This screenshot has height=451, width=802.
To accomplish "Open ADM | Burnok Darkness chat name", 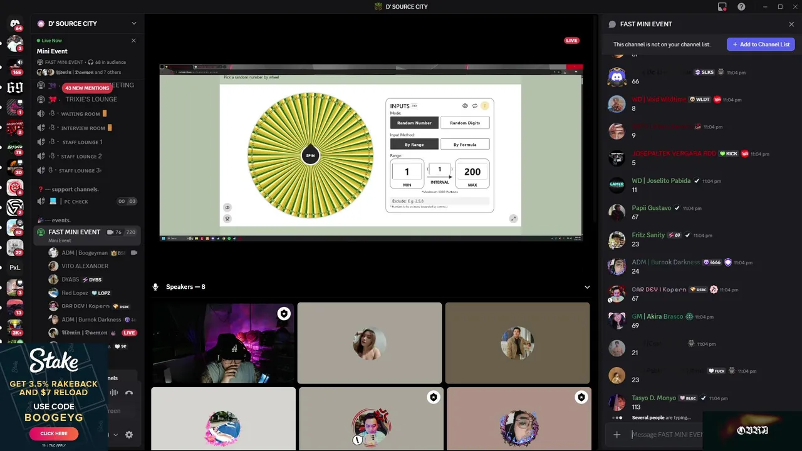I will (665, 262).
